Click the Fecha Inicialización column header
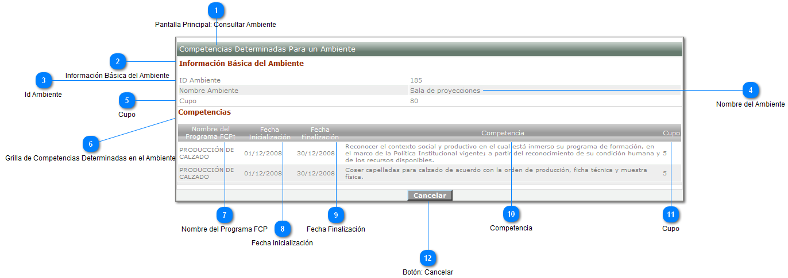Viewport: 788px width, 278px height. pyautogui.click(x=269, y=134)
